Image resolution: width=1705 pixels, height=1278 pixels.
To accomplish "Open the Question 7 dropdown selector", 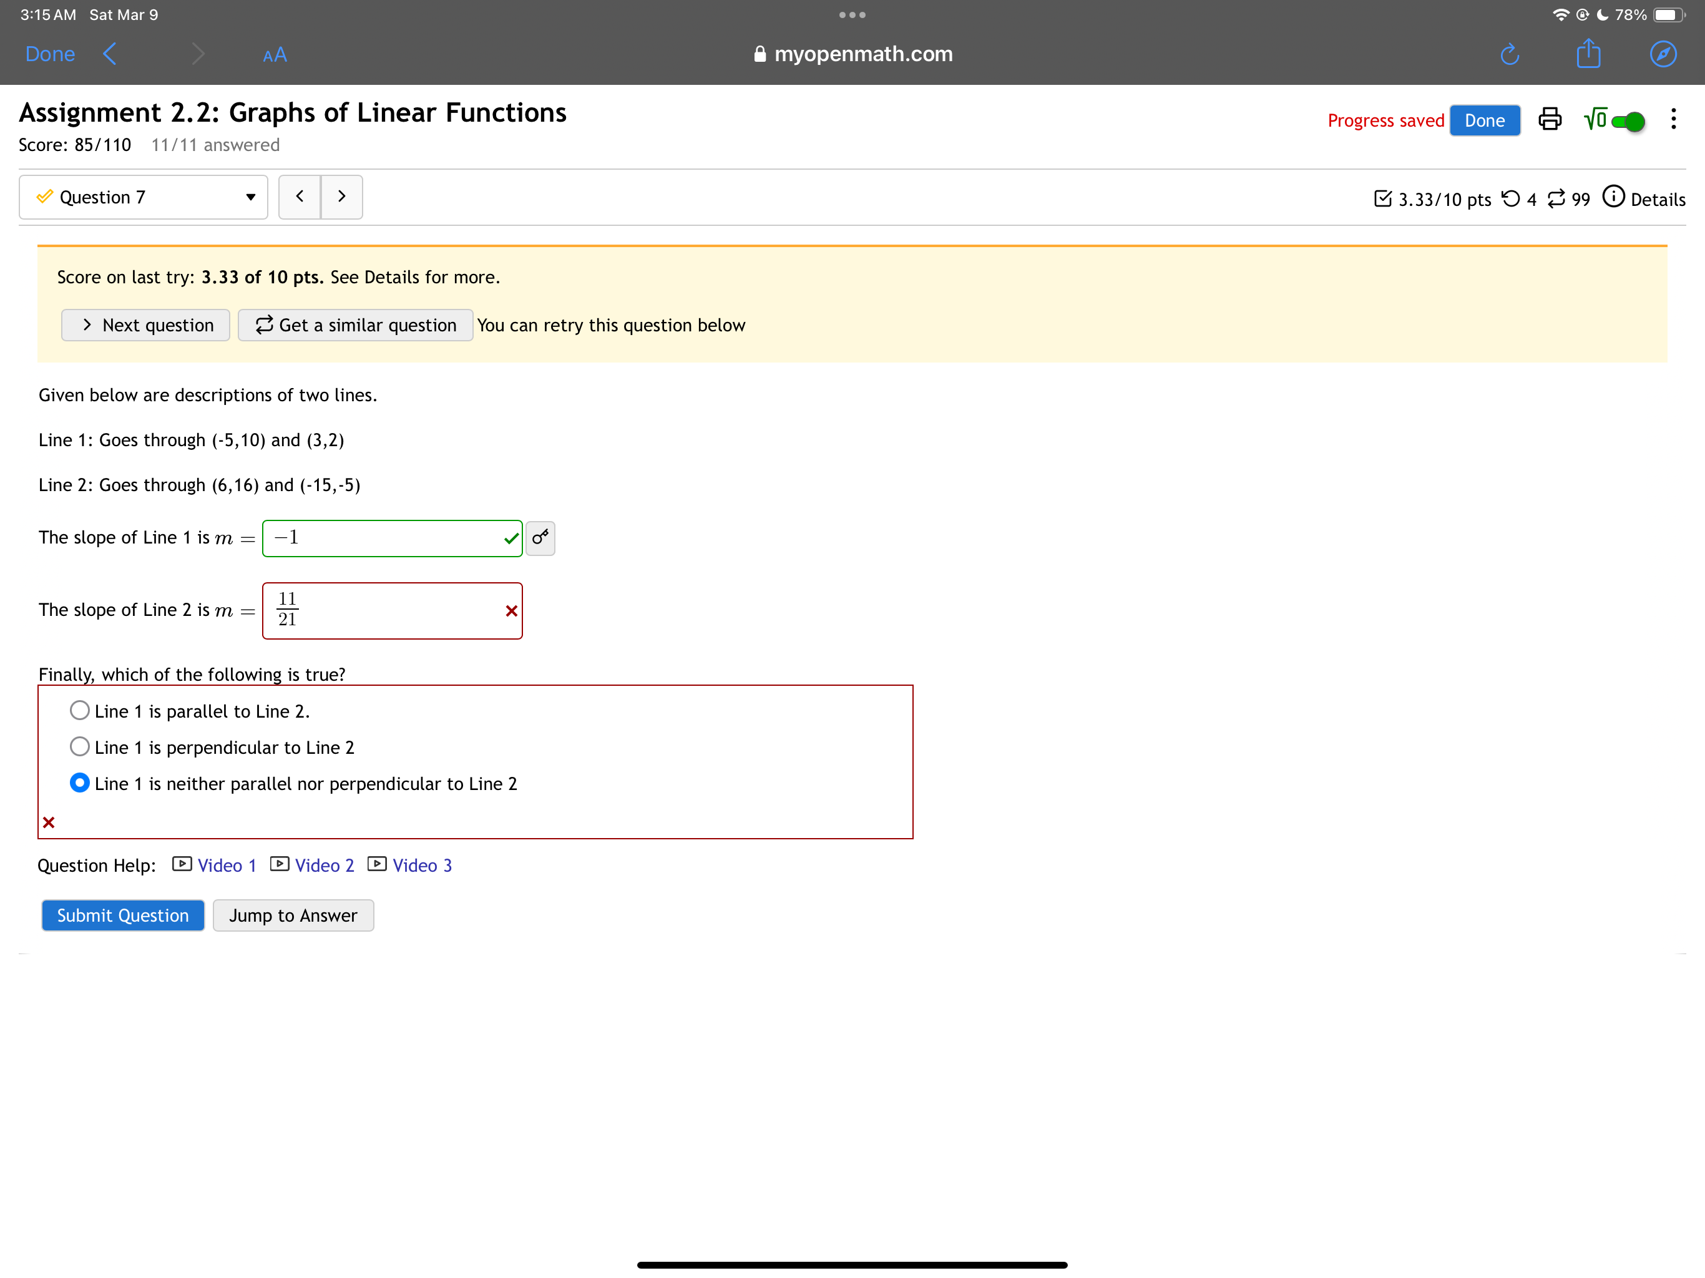I will (x=144, y=197).
